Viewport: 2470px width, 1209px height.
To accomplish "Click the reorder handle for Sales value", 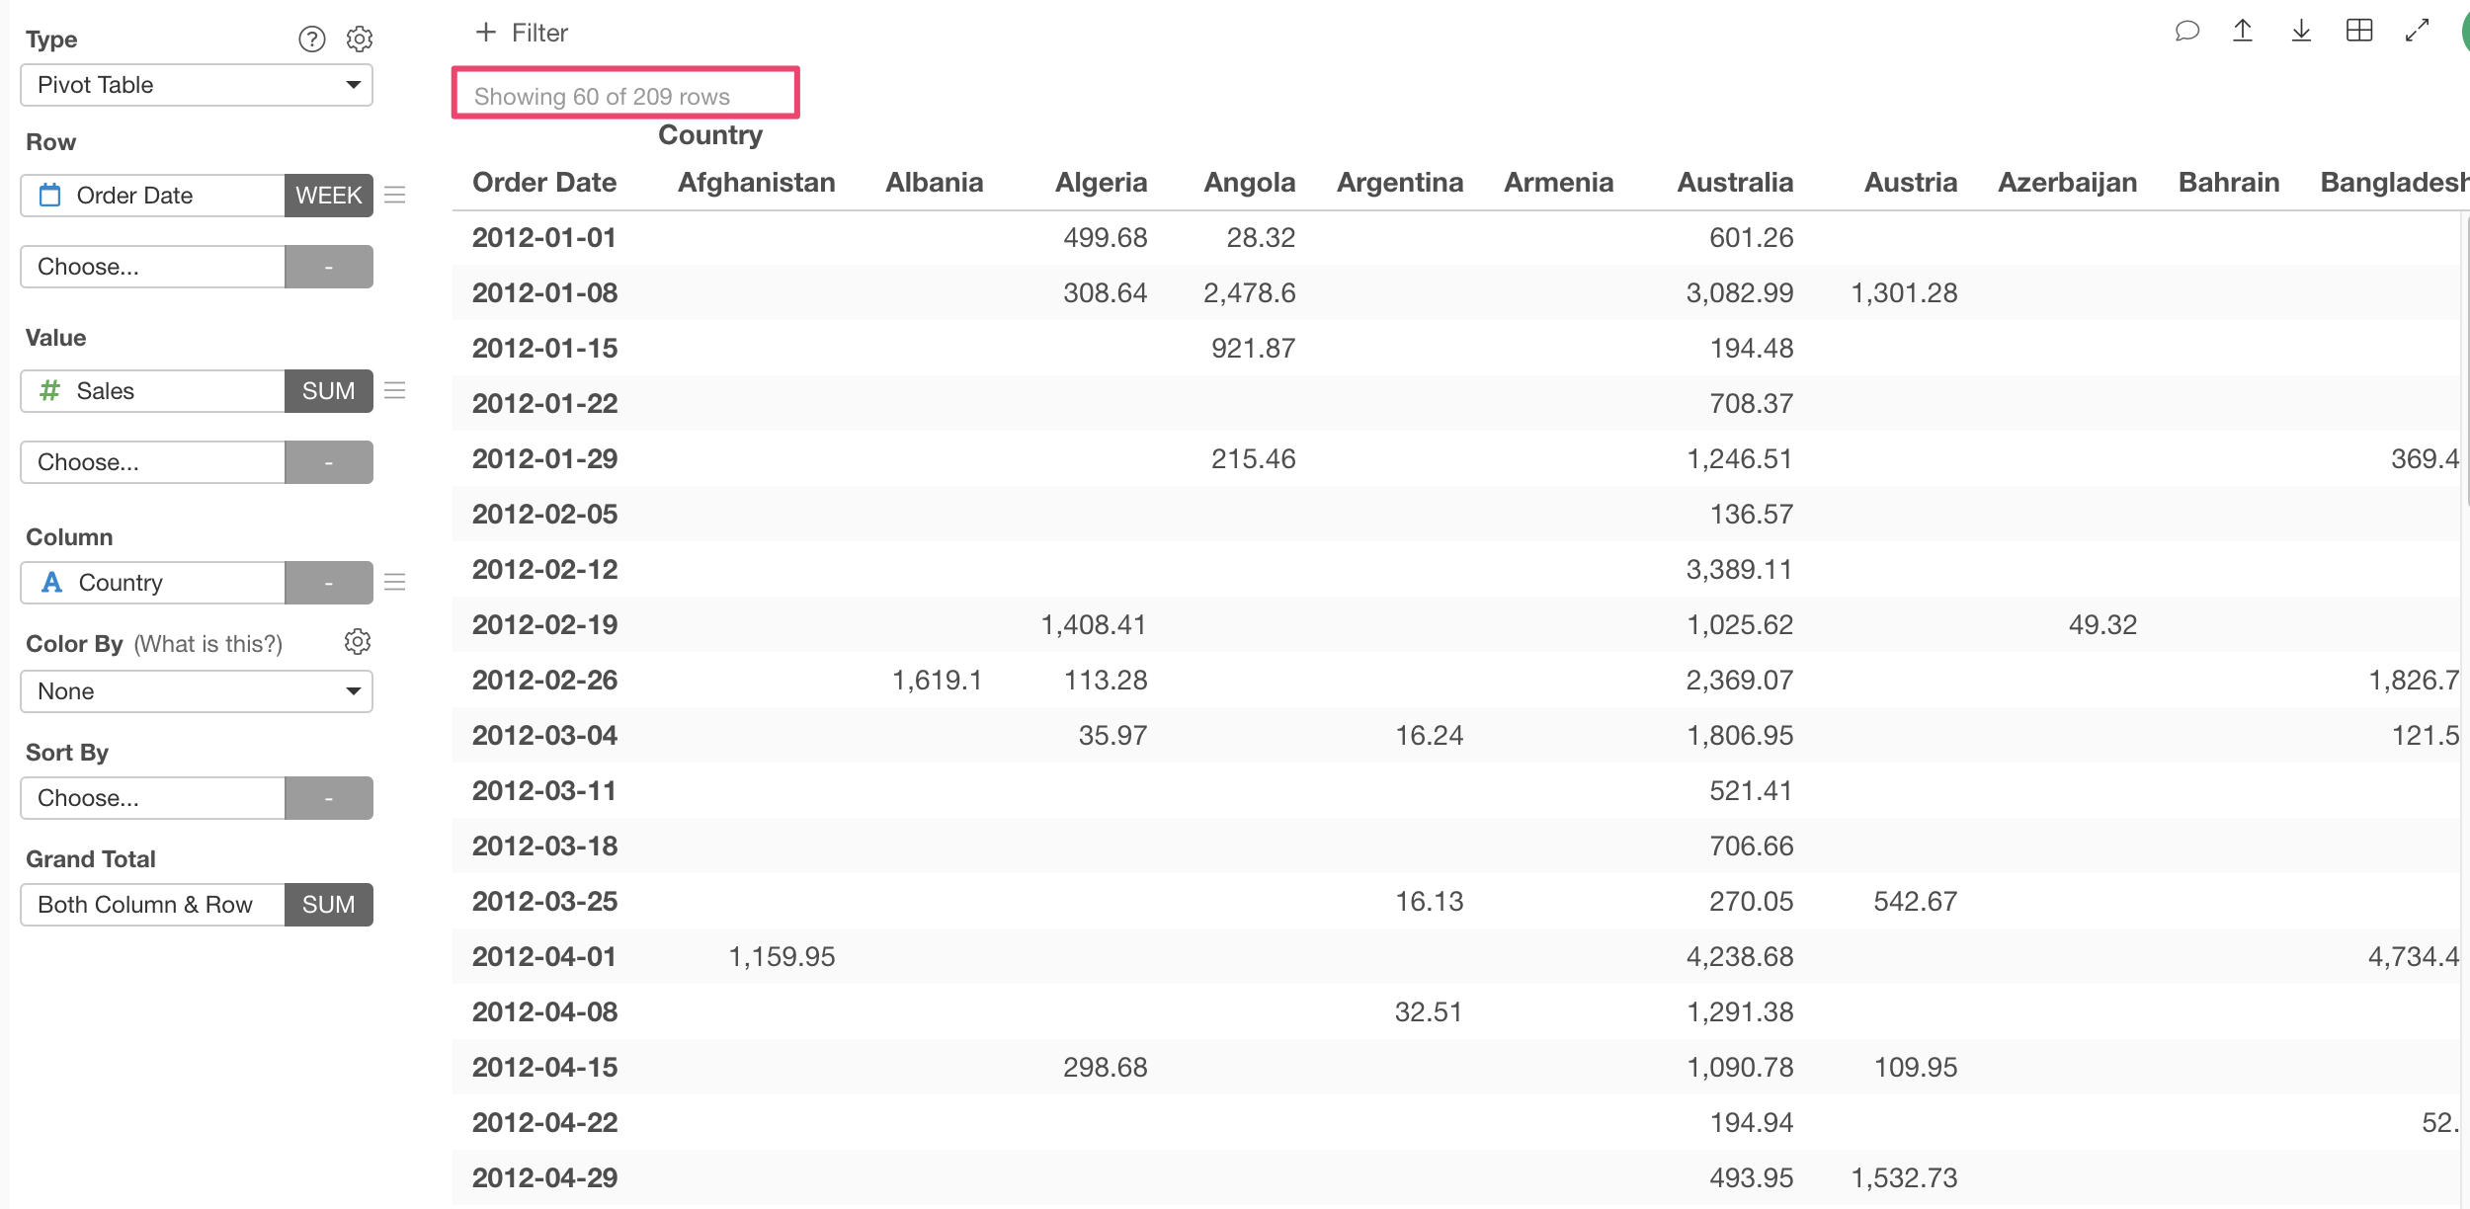I will (x=397, y=390).
